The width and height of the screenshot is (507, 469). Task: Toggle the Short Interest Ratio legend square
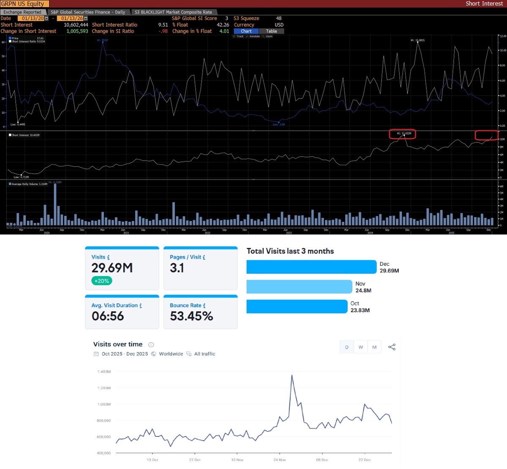pyautogui.click(x=10, y=41)
